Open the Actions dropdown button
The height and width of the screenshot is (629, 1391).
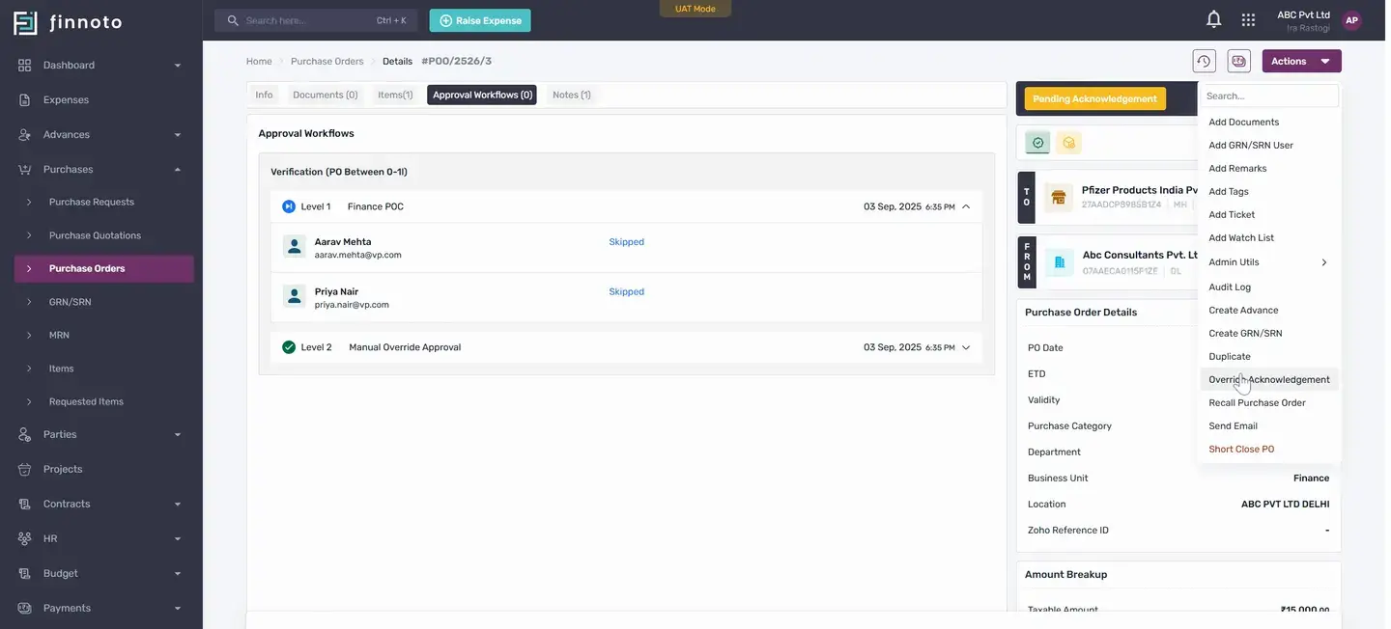[1301, 61]
